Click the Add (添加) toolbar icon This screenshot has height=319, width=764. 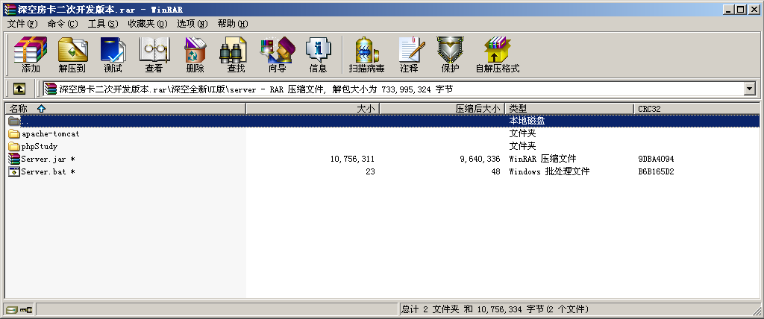pyautogui.click(x=31, y=54)
